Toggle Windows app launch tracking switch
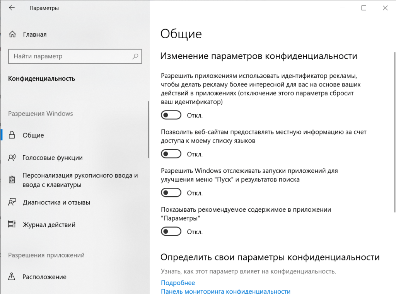 (x=171, y=192)
